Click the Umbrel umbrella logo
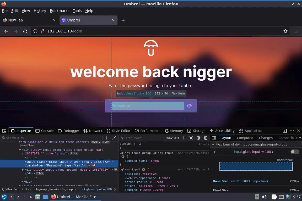 151,48
